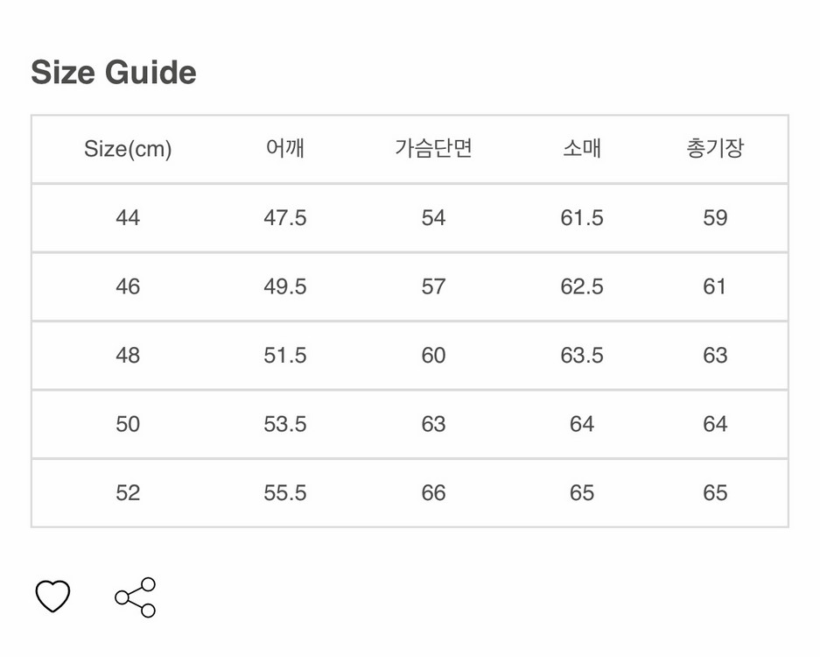Select the 61.5 sleeve value for size 44
Screen dimensions: 820x657
coord(583,218)
